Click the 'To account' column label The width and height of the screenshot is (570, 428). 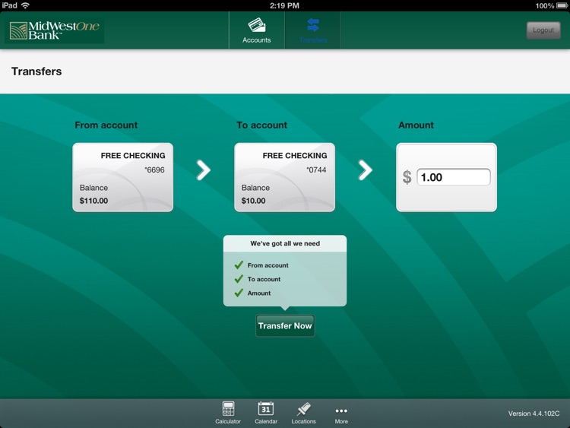coord(261,125)
